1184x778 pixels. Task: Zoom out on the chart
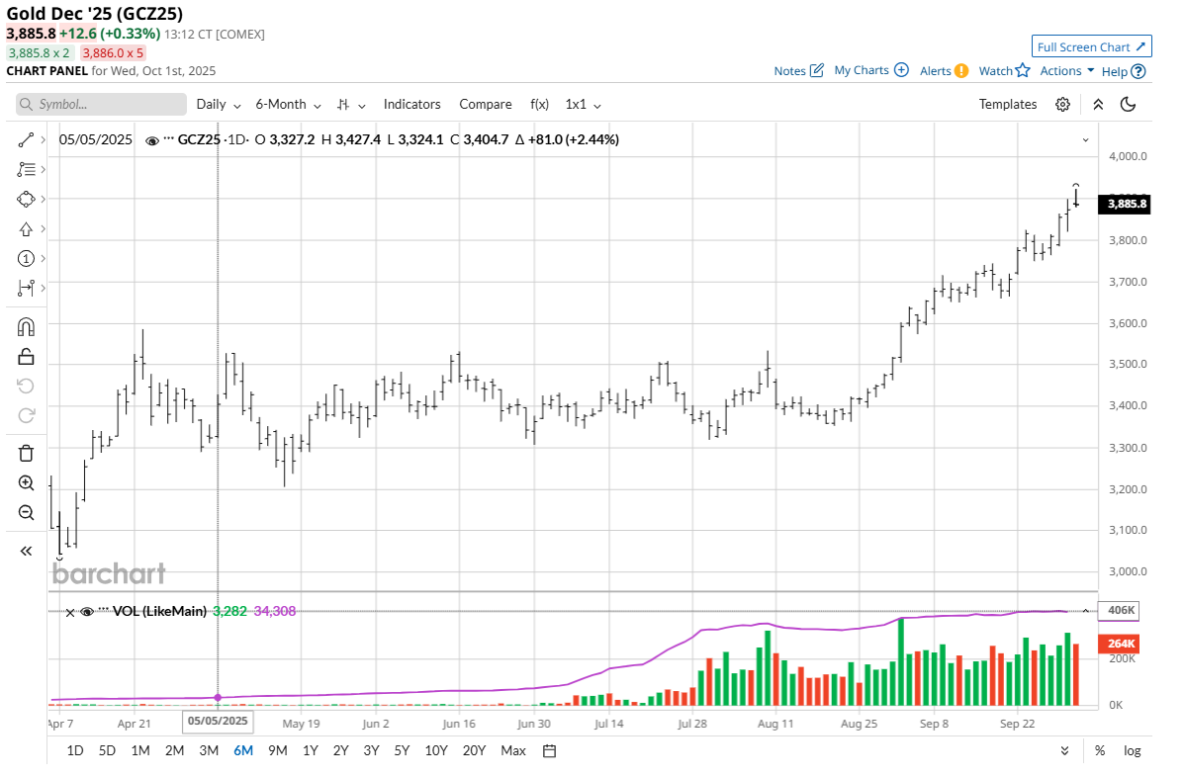tap(26, 513)
